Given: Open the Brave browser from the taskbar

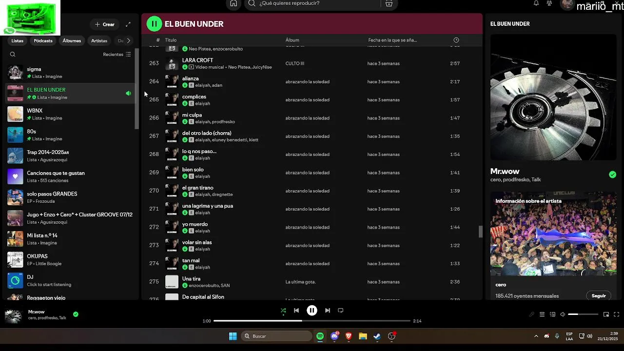Looking at the screenshot, I should coord(349,336).
